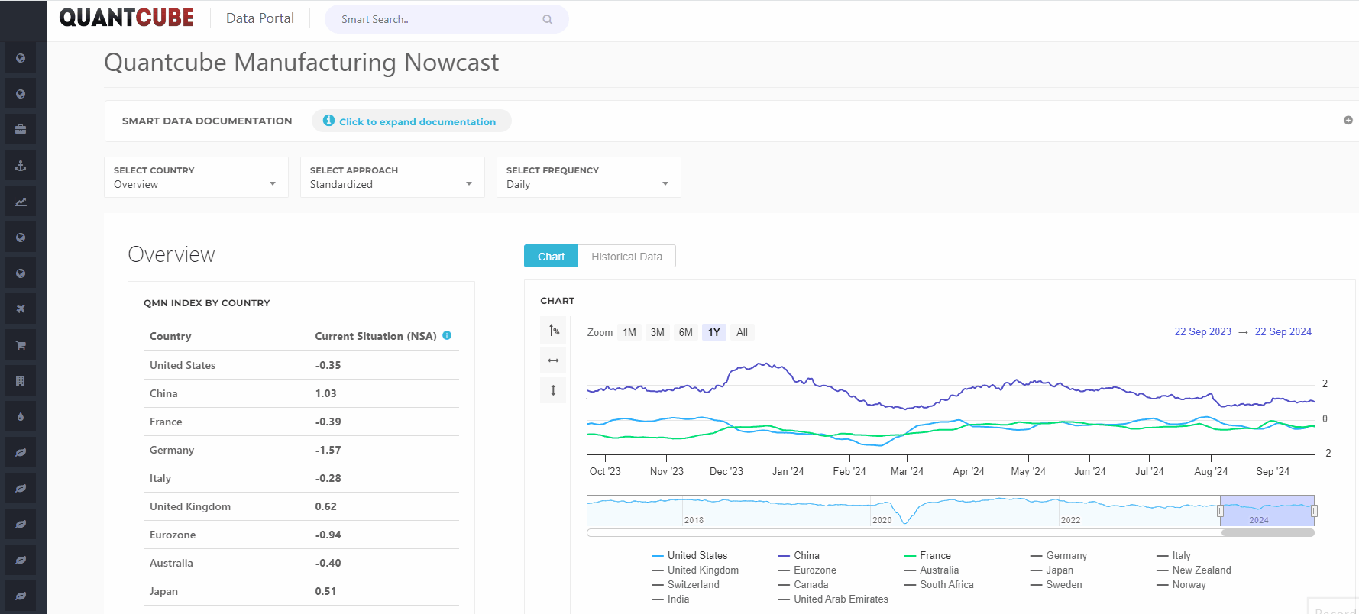The width and height of the screenshot is (1359, 614).
Task: Enable United Arab Emirates legend item
Action: click(833, 599)
